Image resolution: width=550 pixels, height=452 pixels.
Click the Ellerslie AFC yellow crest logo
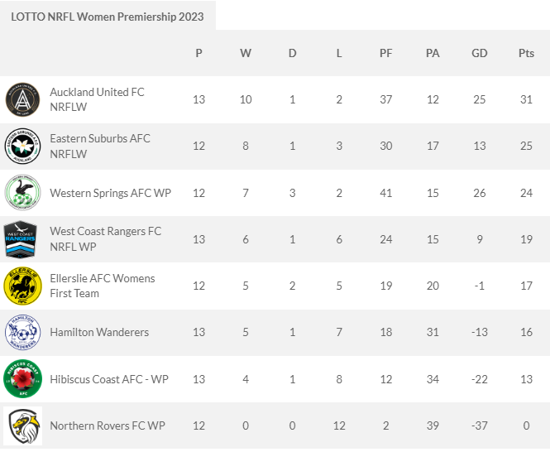click(x=22, y=286)
